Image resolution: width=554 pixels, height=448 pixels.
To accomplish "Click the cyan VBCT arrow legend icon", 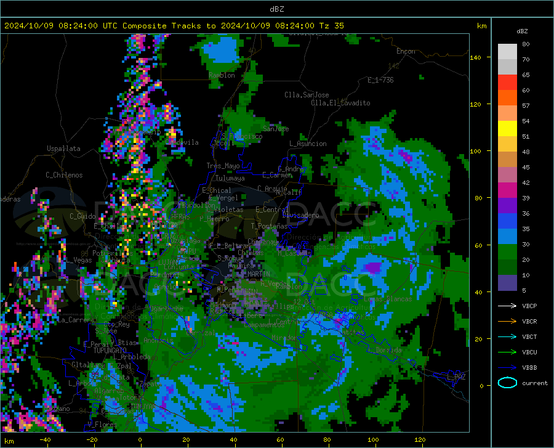I will point(507,336).
